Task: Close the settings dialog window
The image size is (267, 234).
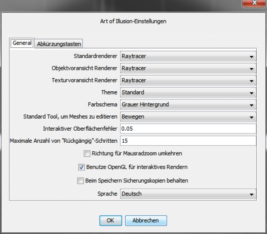Action: pos(254,3)
